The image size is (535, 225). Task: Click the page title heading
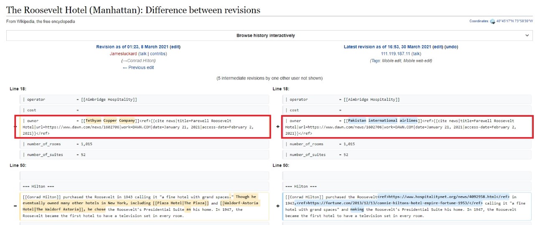pos(133,10)
